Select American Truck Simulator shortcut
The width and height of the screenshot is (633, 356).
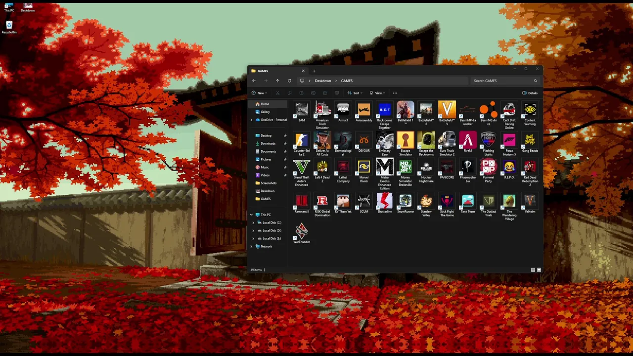(322, 115)
